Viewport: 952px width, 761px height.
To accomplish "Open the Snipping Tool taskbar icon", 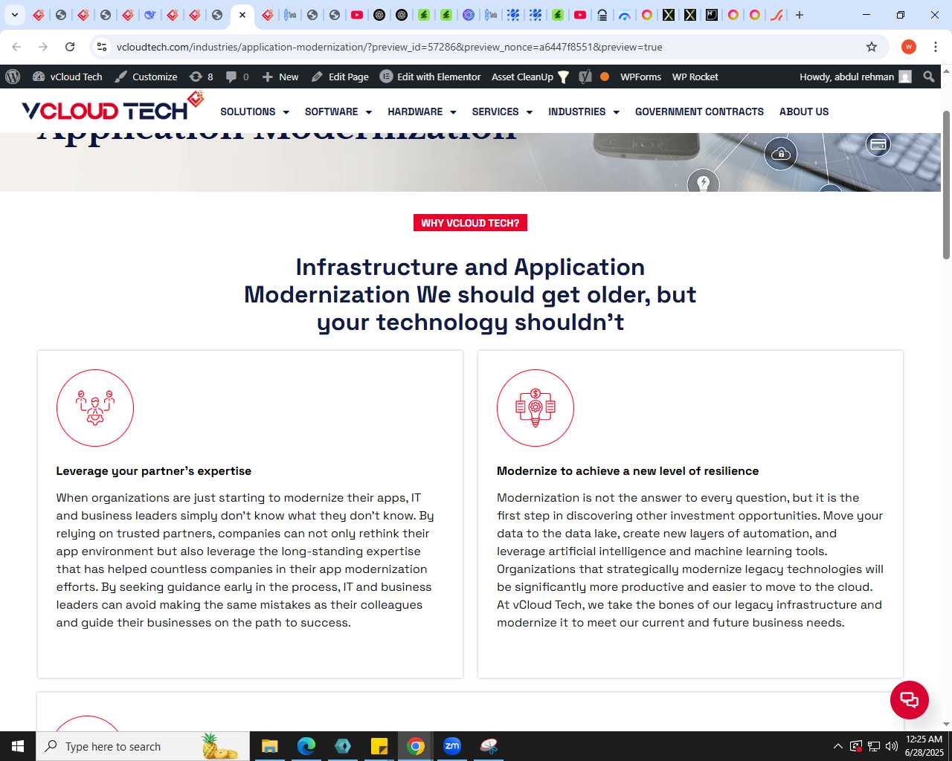I will 489,746.
